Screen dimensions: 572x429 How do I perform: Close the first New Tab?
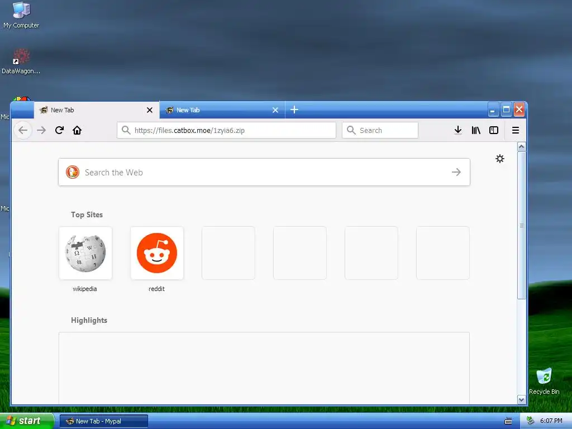[x=150, y=110]
